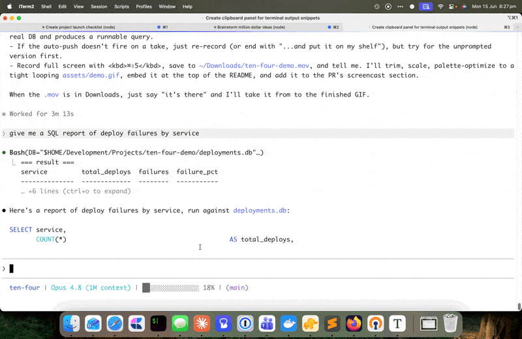Viewport: 522px width, 339px height.
Task: Open the blue mail-stack app in Dock
Action: point(93,323)
